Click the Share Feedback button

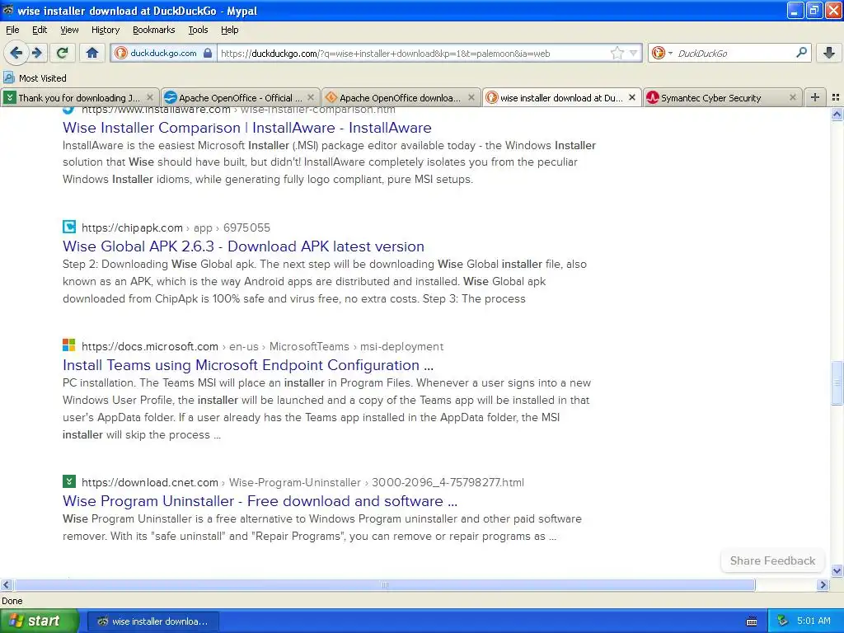click(772, 560)
